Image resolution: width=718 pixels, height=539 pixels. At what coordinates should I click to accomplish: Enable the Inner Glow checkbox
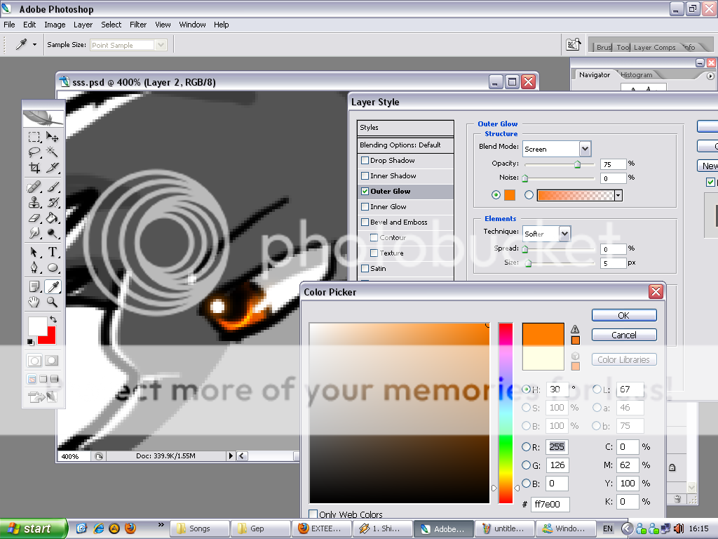365,207
